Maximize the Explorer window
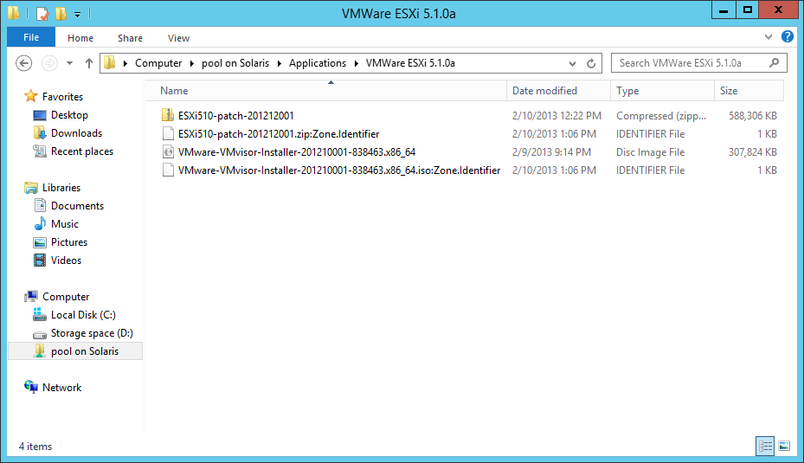804x463 pixels. [x=748, y=10]
